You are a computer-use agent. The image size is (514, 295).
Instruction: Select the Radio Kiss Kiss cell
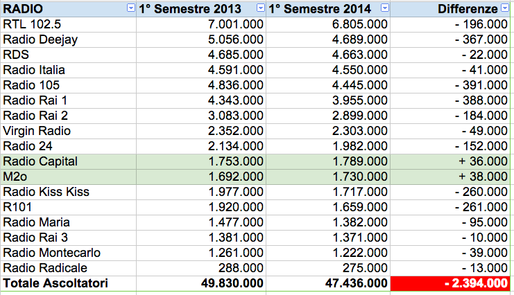click(68, 193)
